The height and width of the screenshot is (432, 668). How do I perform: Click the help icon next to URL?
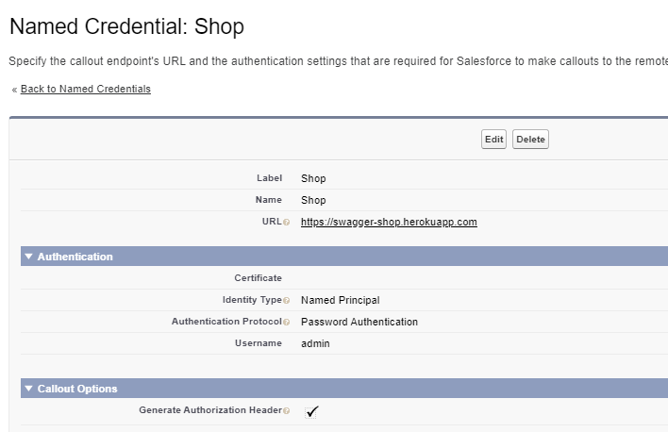click(x=286, y=223)
